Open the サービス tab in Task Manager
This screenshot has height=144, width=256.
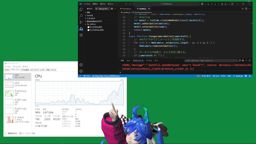click(x=54, y=70)
